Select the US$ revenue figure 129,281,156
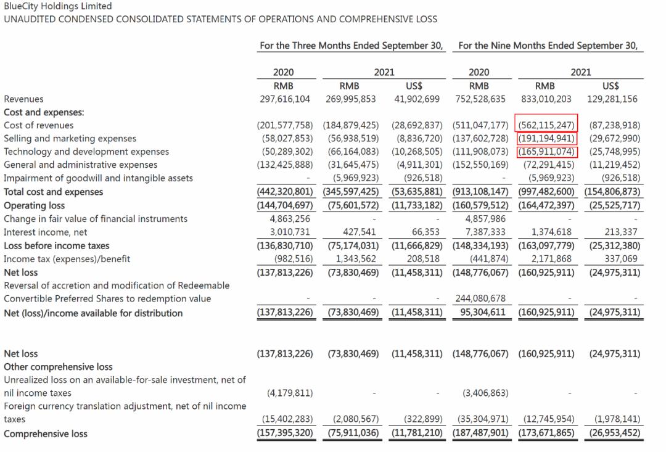Viewport: 666px width, 452px height. (612, 99)
